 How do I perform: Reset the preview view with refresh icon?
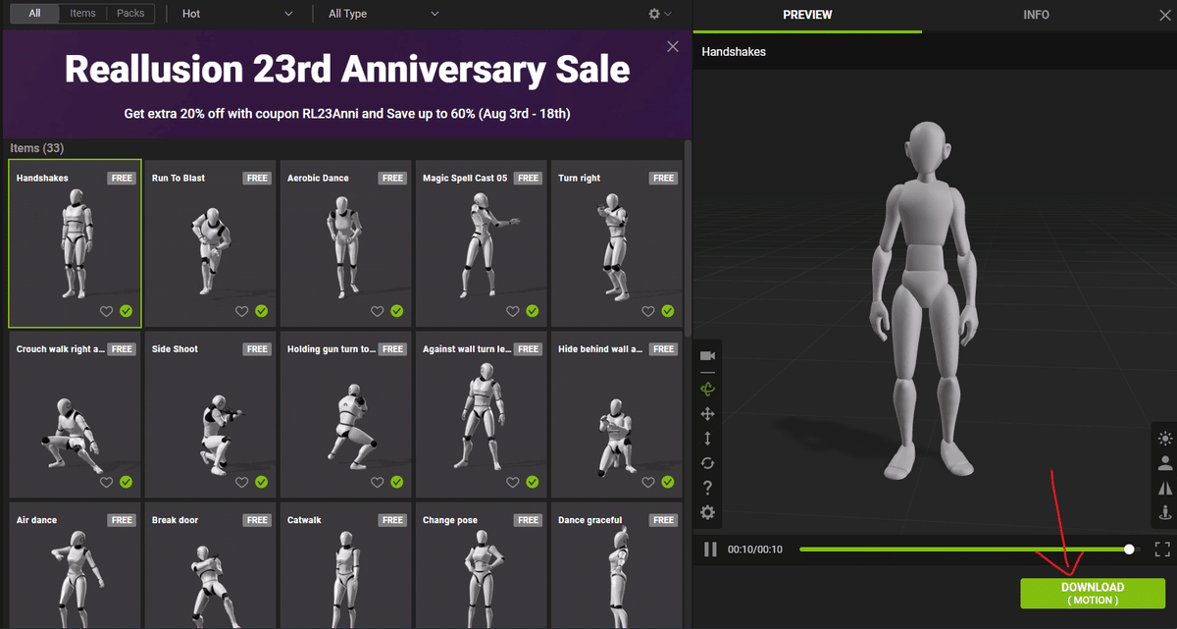[x=707, y=463]
